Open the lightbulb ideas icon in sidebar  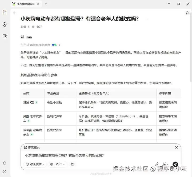5,24
